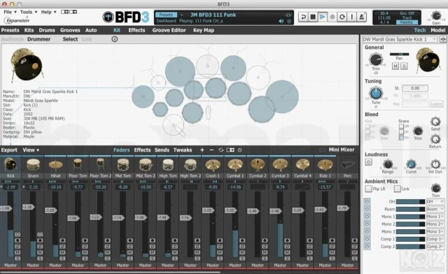
Task: Switch to the Presets browser tab
Action: [10, 30]
